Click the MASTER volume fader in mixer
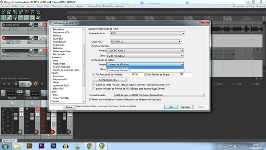The width and height of the screenshot is (266, 150). (x=16, y=117)
